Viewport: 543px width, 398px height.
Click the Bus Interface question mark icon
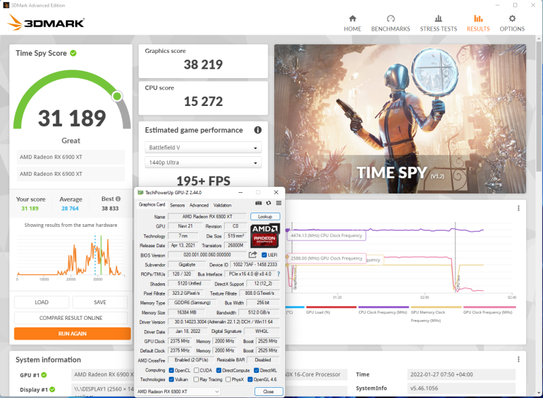278,274
